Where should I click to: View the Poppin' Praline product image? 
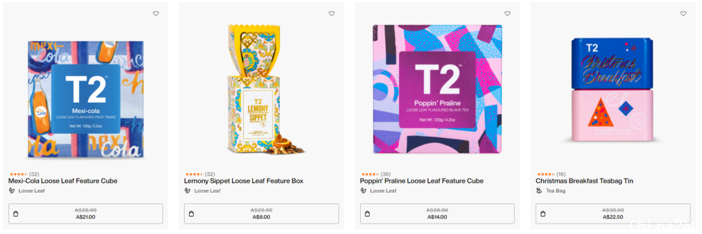pos(437,90)
